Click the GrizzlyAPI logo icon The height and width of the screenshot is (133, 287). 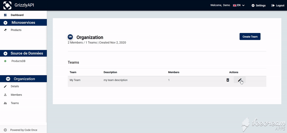[7, 5]
